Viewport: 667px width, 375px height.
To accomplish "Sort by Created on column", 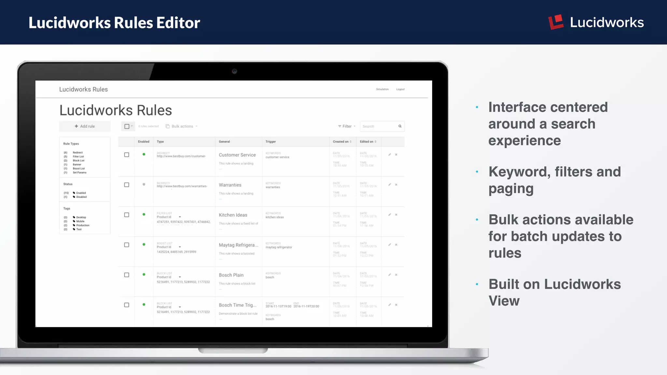I will click(342, 142).
